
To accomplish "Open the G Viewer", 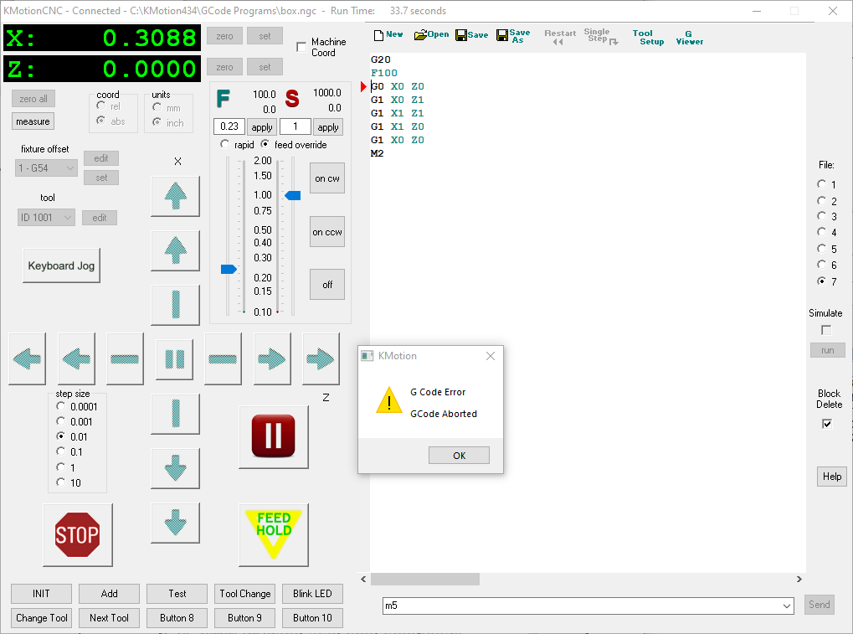I will point(689,38).
